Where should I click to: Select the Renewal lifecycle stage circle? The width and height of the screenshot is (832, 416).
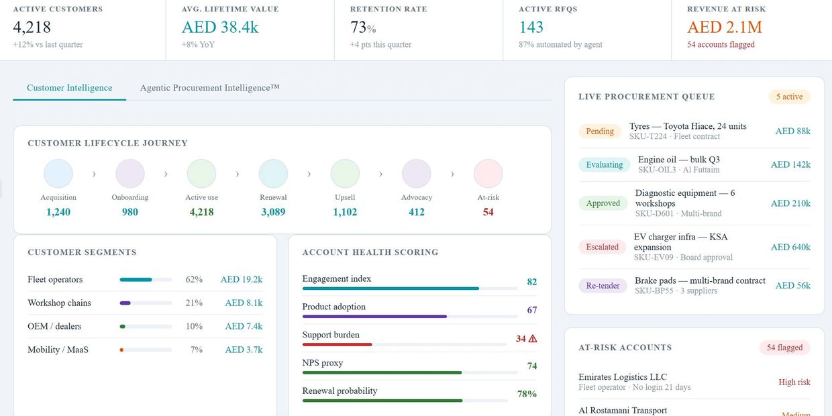point(273,174)
